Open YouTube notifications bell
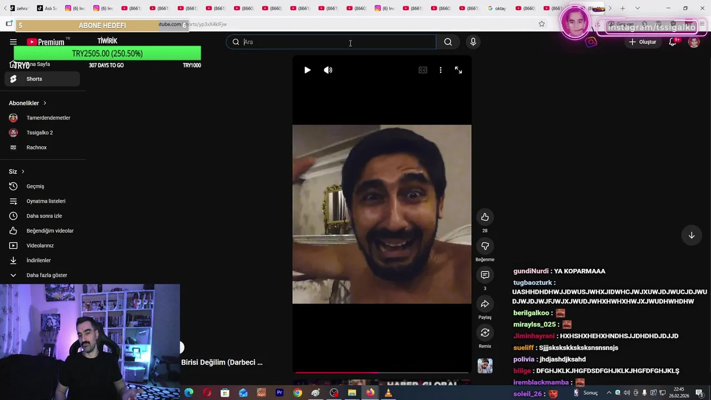Viewport: 711px width, 400px height. [x=673, y=42]
